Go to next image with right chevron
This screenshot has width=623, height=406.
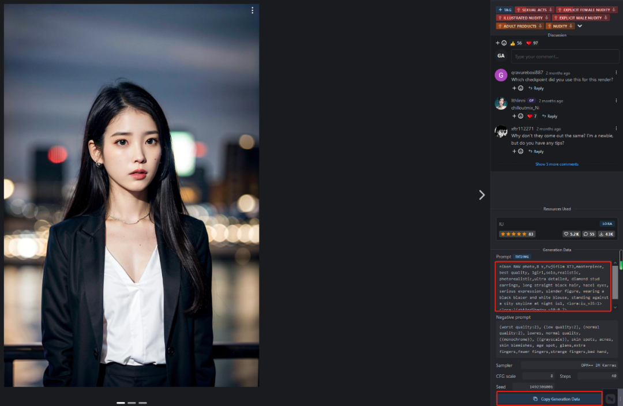pyautogui.click(x=482, y=195)
